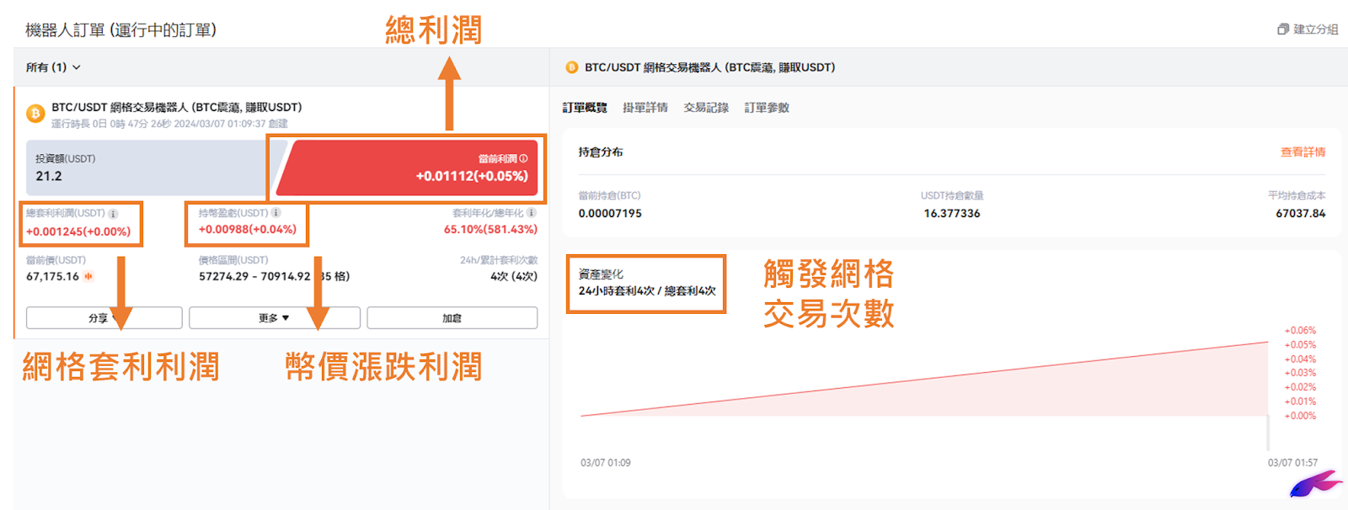The height and width of the screenshot is (510, 1348).
Task: Click the 24小時套利4次 / 總套利4次 text
Action: coord(647,291)
